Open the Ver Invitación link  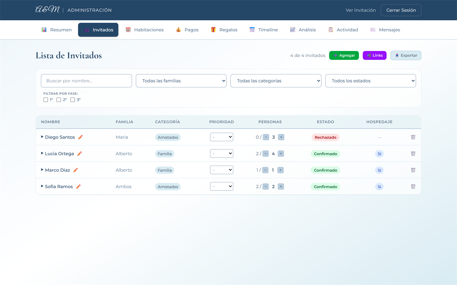tap(361, 10)
